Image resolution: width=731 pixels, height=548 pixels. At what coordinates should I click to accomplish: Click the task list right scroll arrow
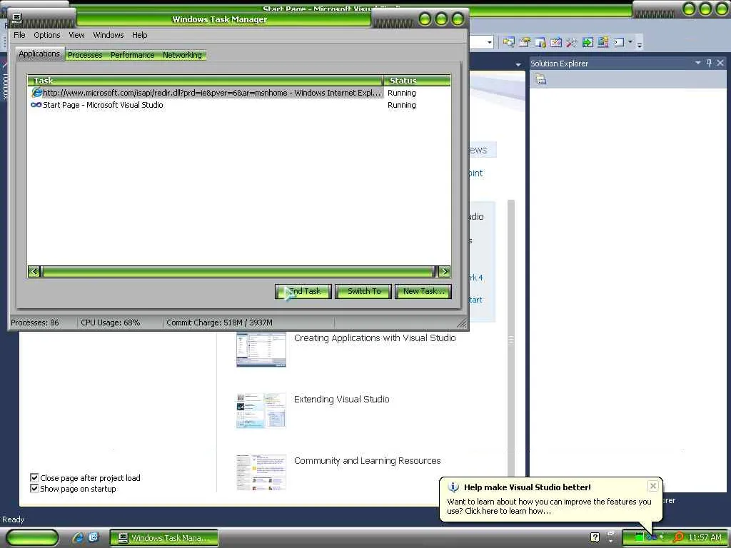(x=445, y=271)
